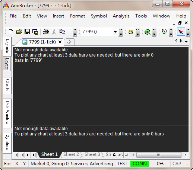
Task: Expand overflow after symbol box
Action: click(x=121, y=32)
